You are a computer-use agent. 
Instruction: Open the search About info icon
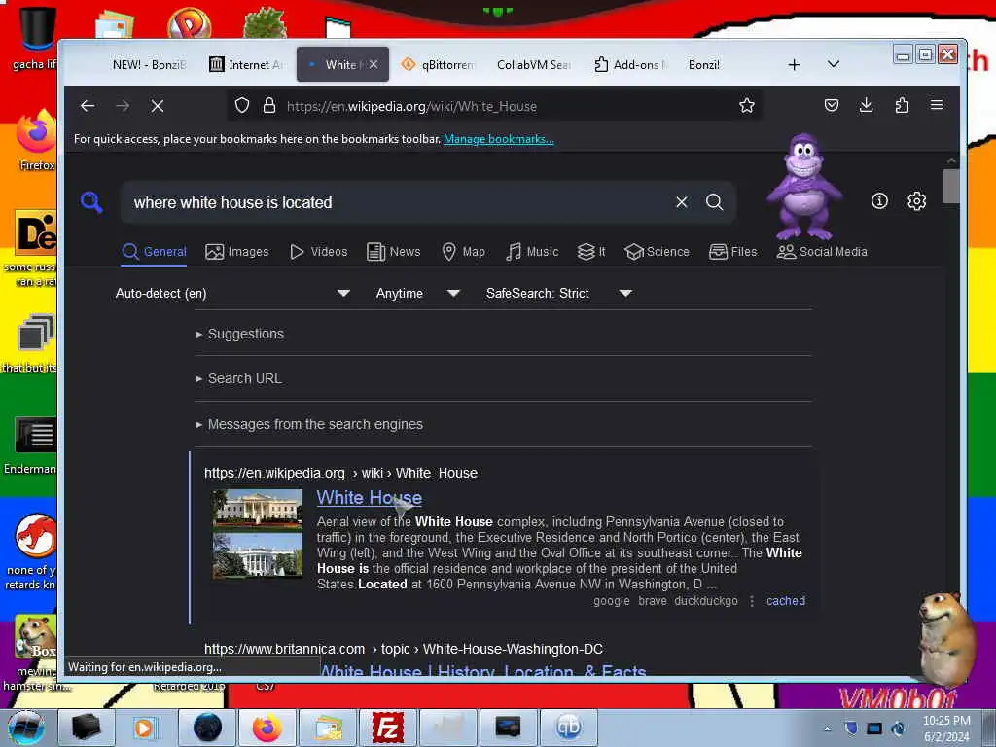(x=879, y=201)
